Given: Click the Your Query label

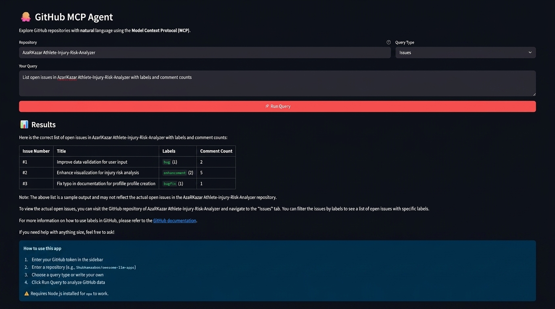Looking at the screenshot, I should pyautogui.click(x=28, y=66).
